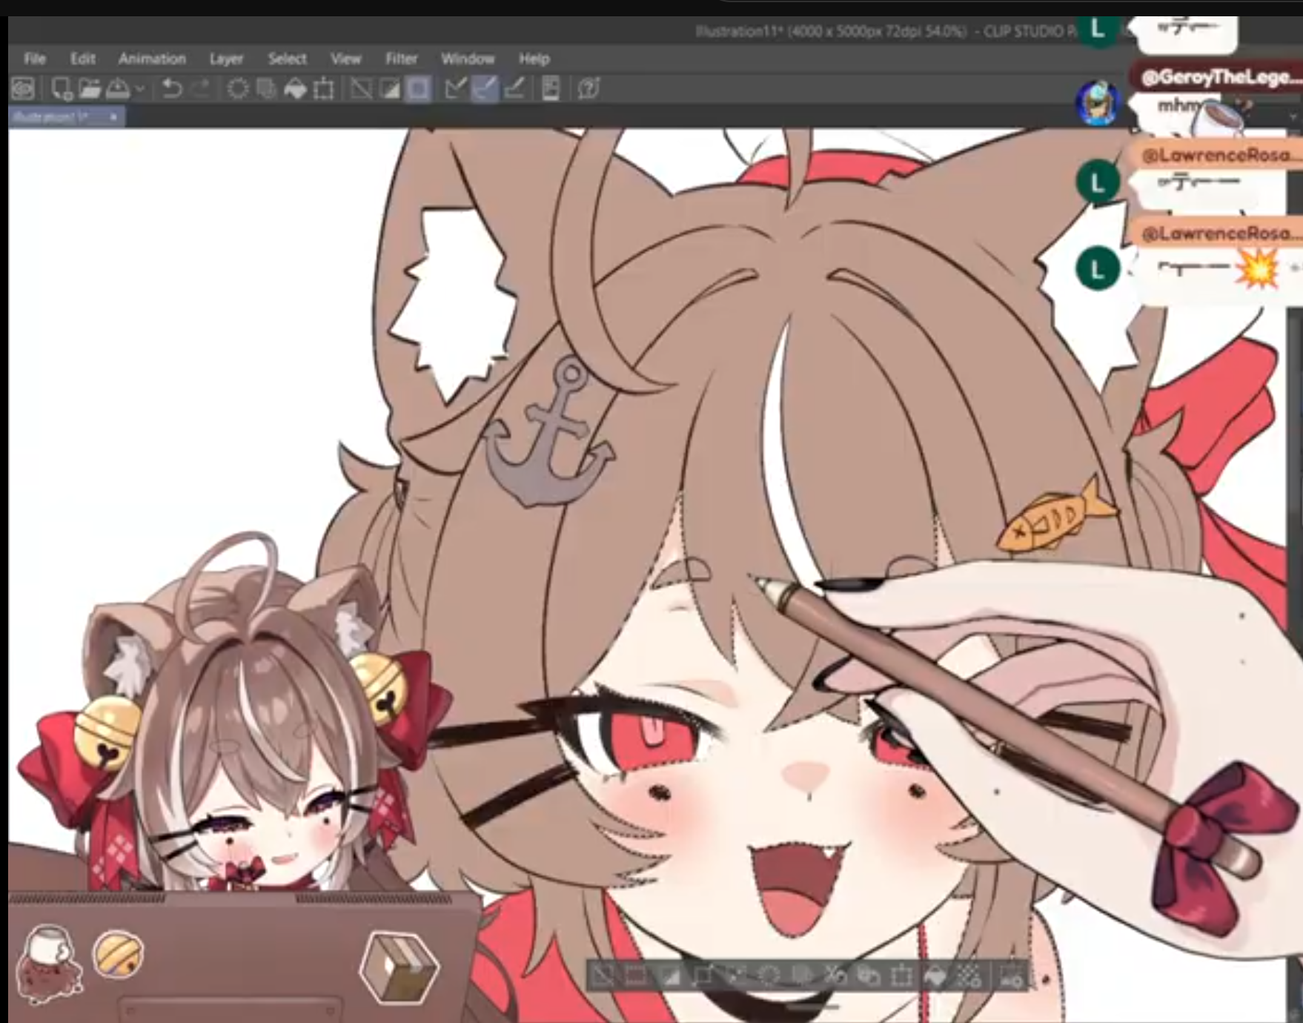Click the cardboard box hexagon icon

click(x=399, y=967)
